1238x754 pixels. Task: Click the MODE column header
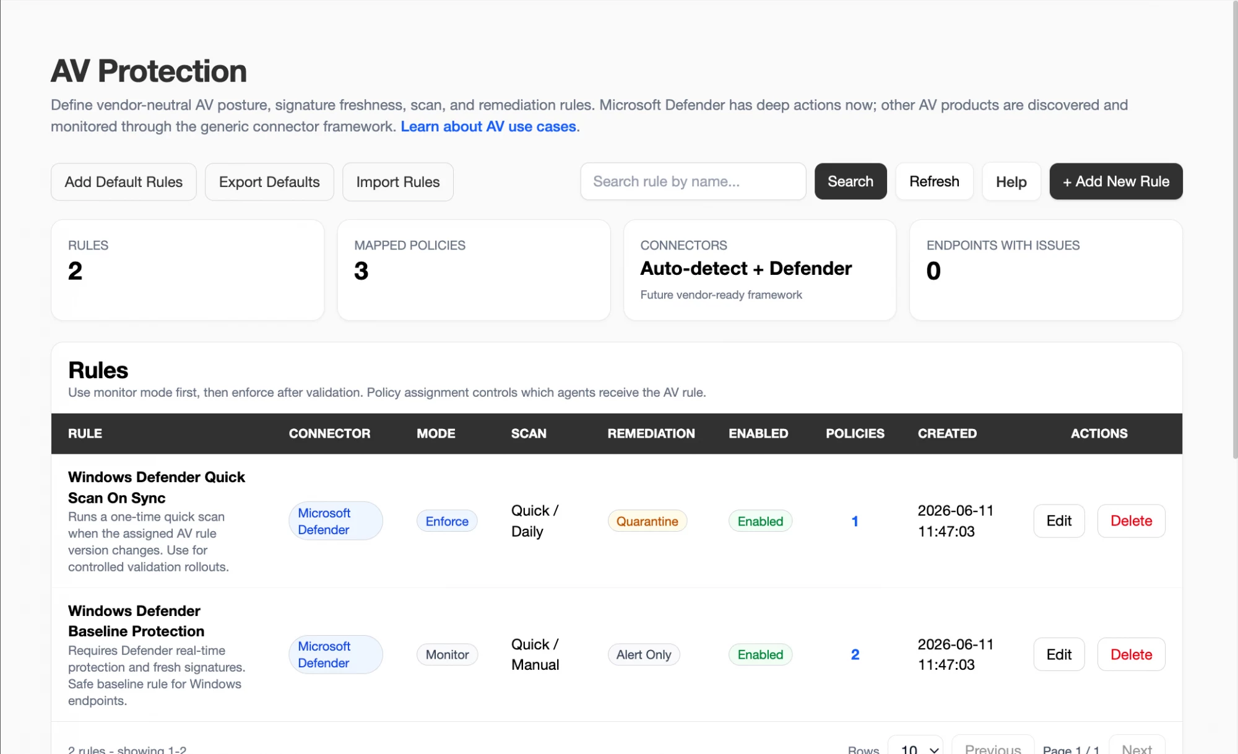(x=436, y=433)
